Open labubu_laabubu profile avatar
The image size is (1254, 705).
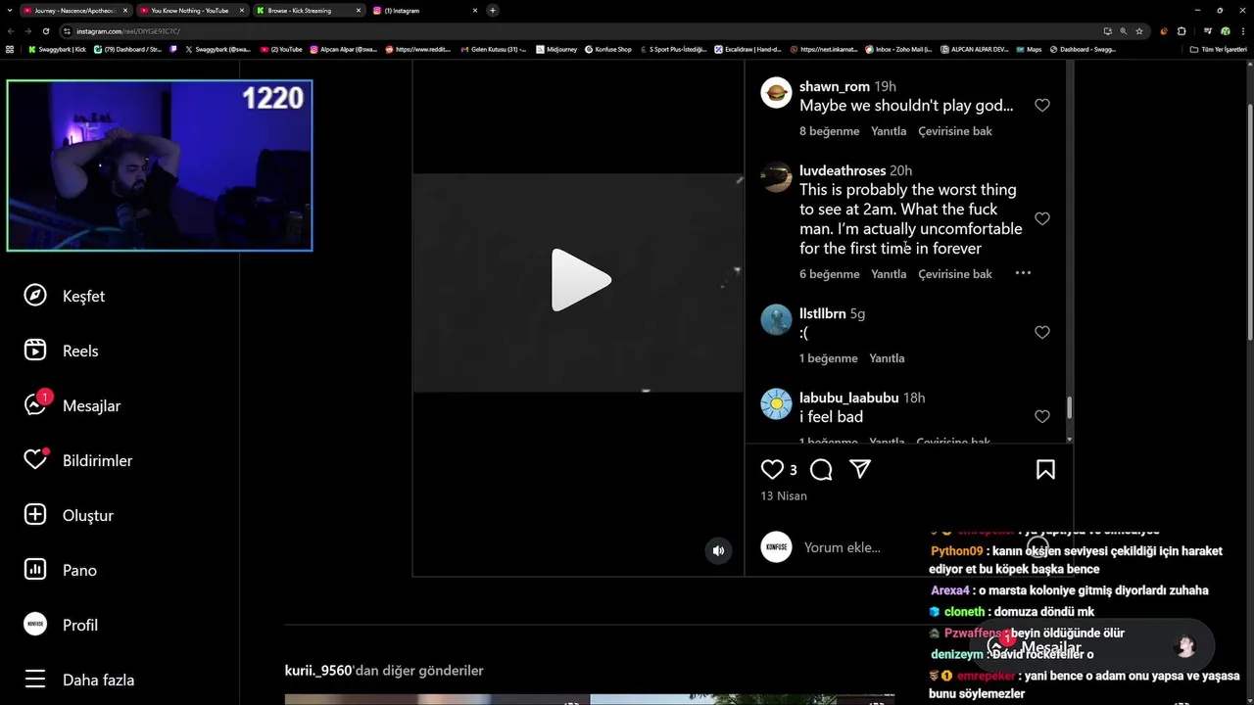(776, 404)
